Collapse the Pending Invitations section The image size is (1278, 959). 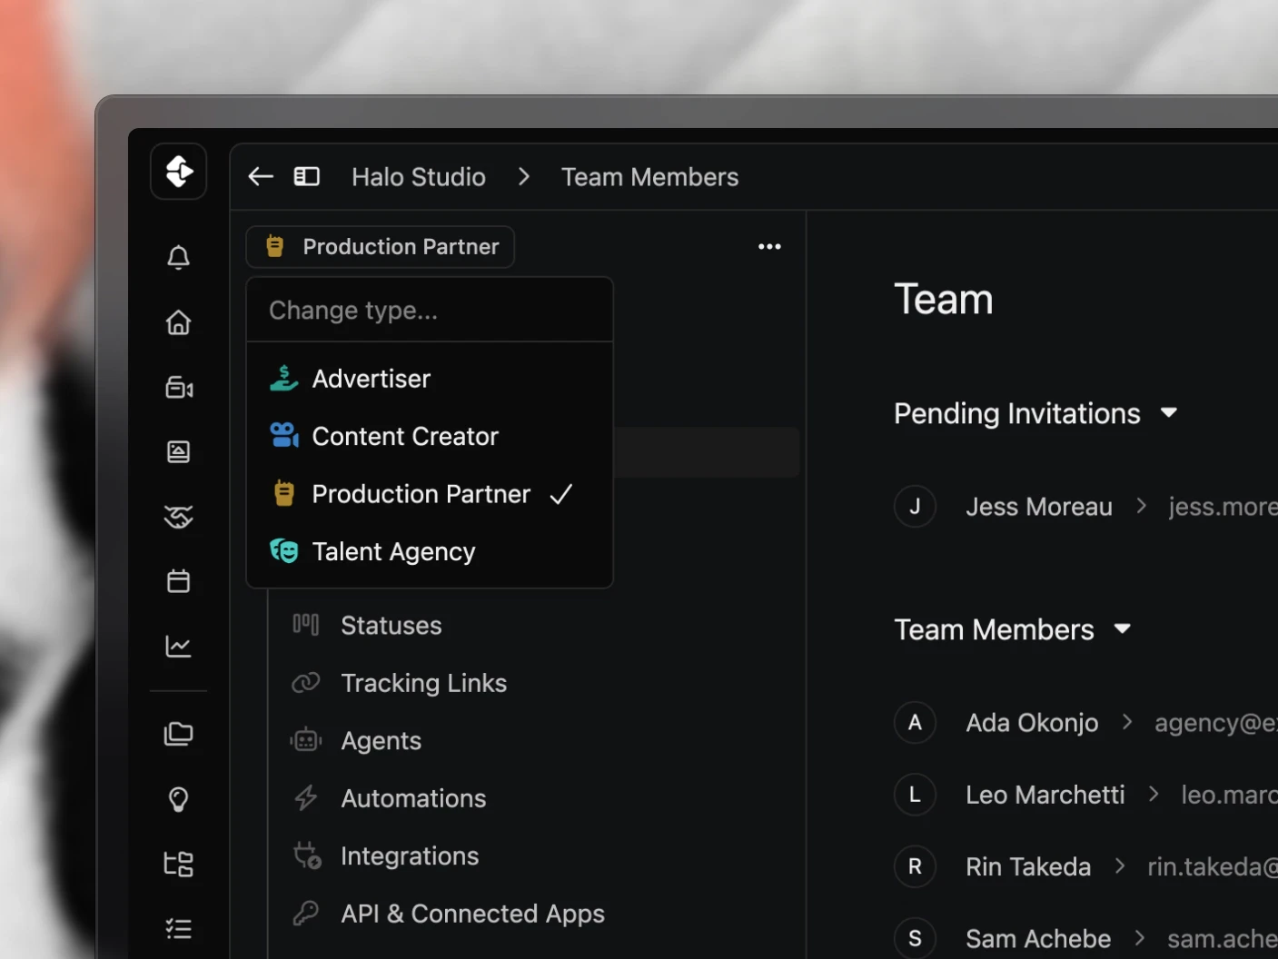pos(1169,413)
